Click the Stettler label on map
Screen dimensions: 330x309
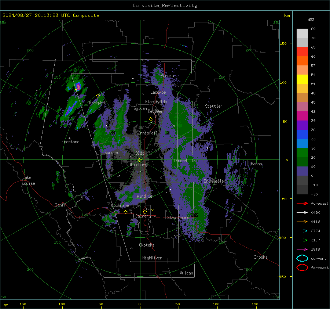(x=214, y=106)
